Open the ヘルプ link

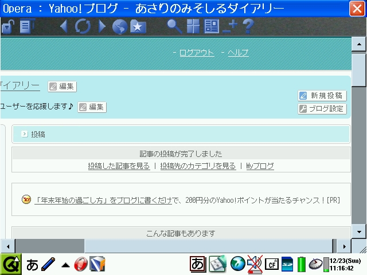coord(238,53)
